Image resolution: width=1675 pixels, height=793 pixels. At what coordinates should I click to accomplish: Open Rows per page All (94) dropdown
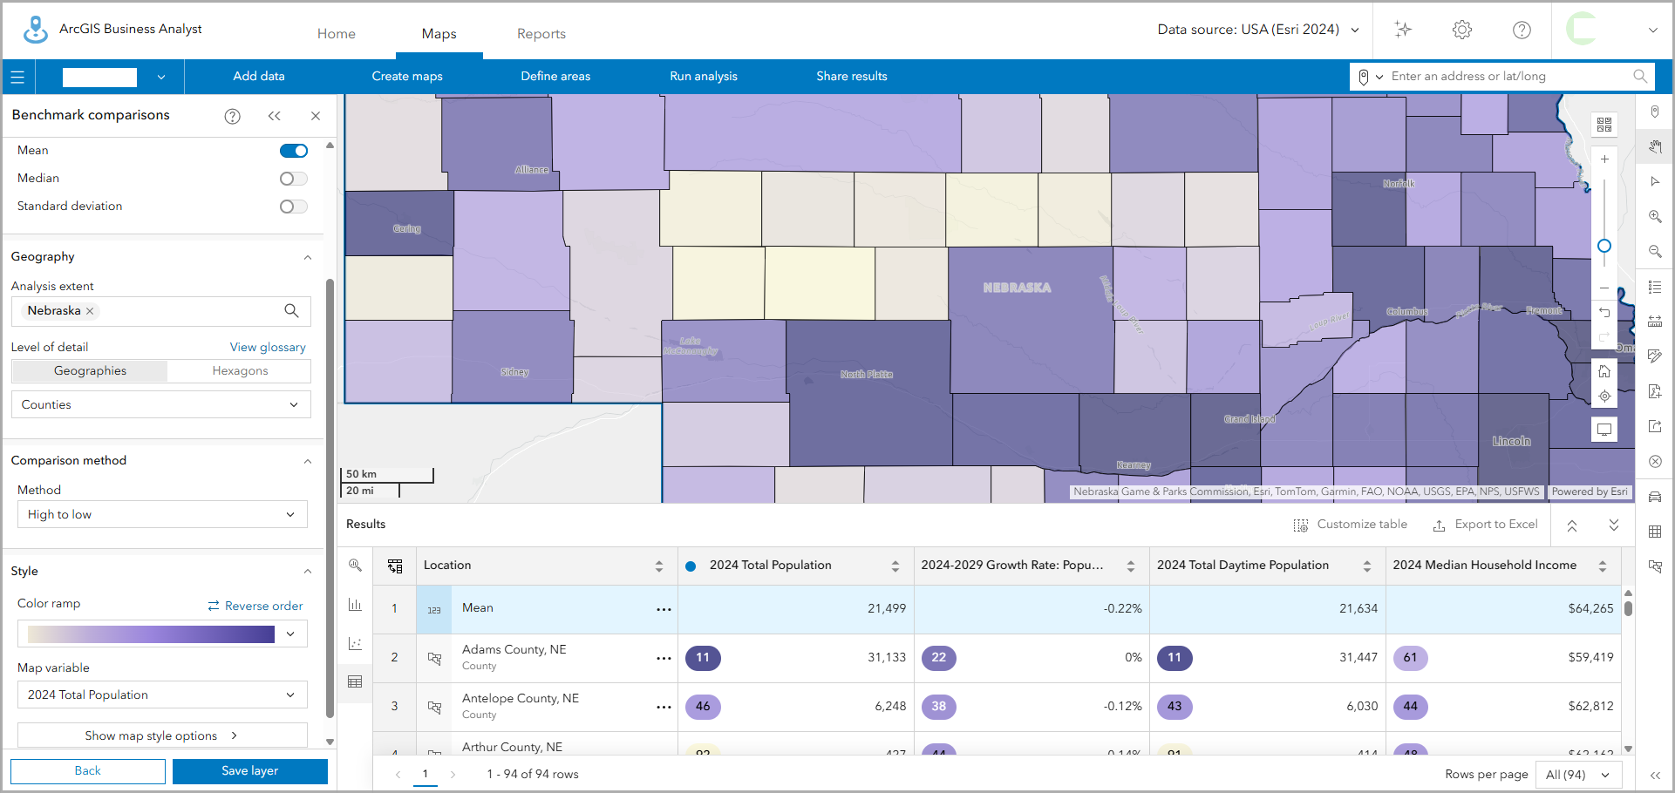click(1577, 775)
